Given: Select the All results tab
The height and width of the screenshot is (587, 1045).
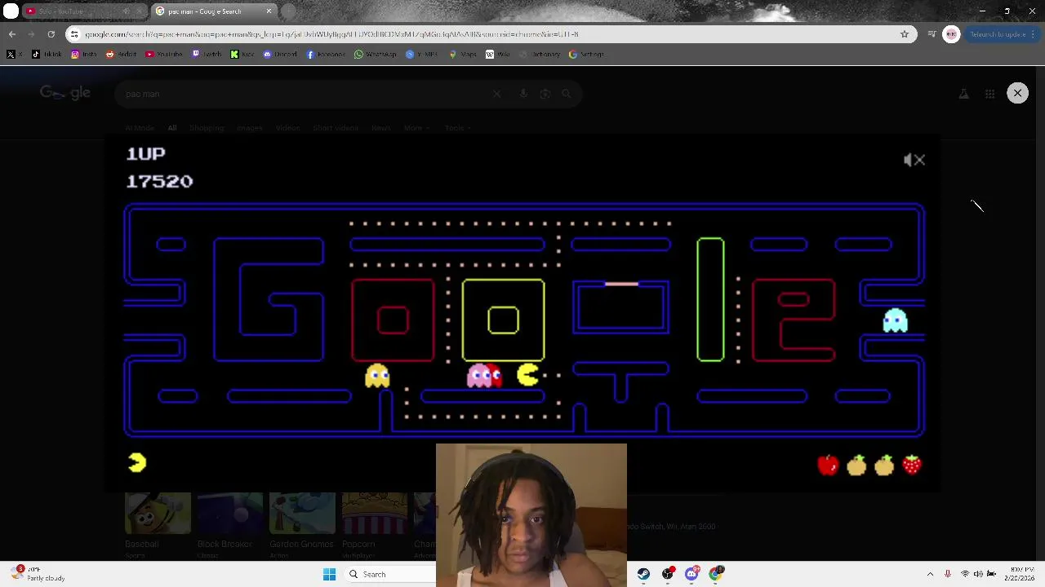Looking at the screenshot, I should 172,128.
